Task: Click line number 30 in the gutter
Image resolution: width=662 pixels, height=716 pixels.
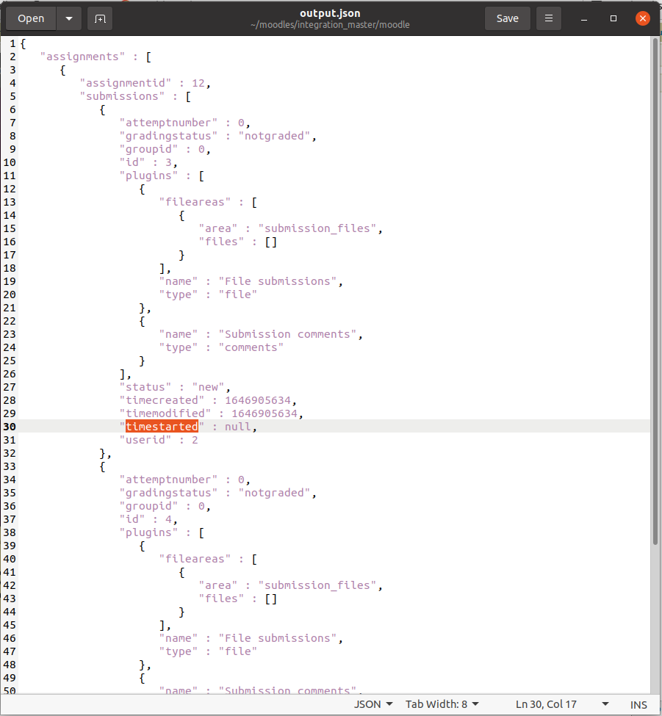Action: (x=10, y=427)
